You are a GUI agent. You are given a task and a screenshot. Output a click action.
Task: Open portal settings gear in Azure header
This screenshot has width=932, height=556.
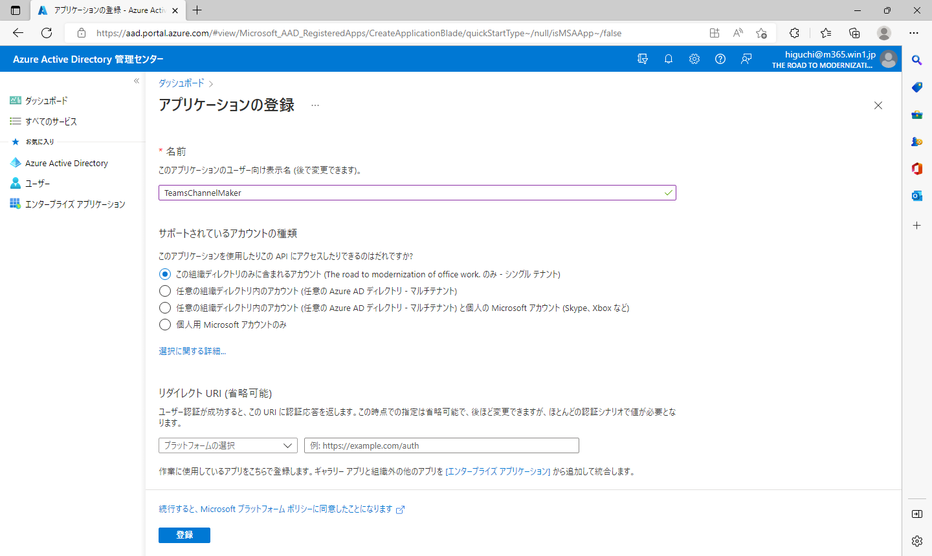pyautogui.click(x=694, y=59)
